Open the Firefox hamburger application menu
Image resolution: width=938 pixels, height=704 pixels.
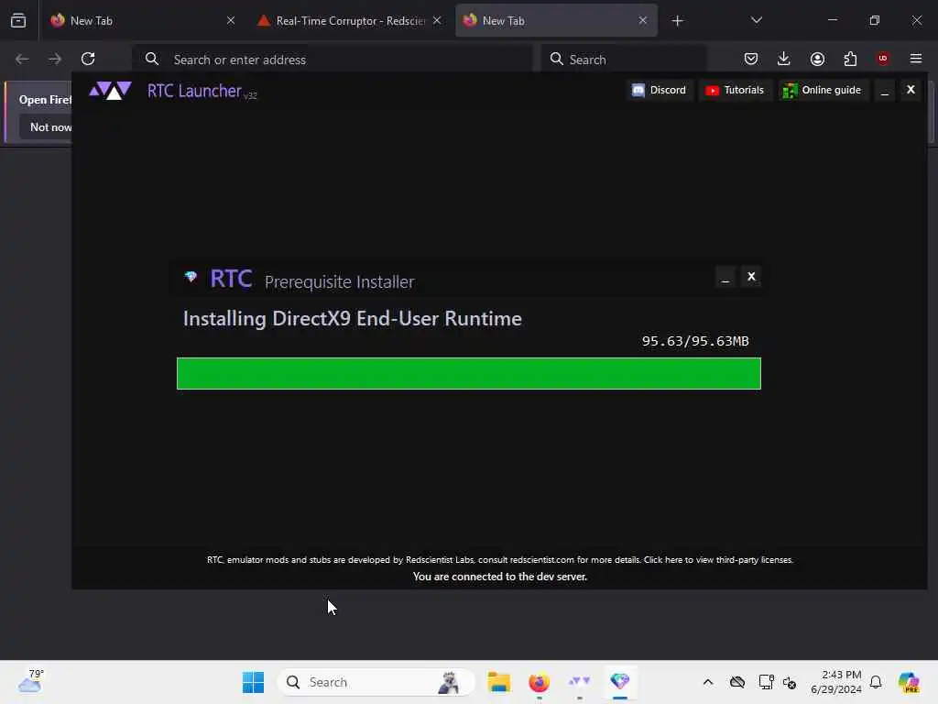point(916,59)
